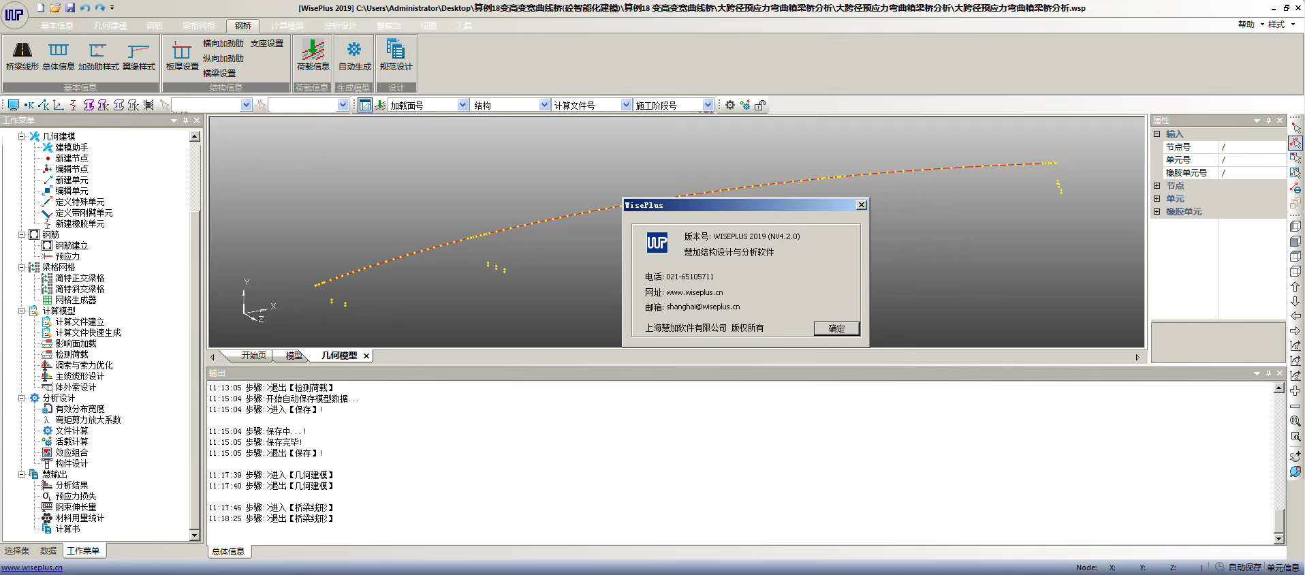Click the 横梁设置 ribbon button
Screen dimensions: 1305x575
[x=219, y=73]
